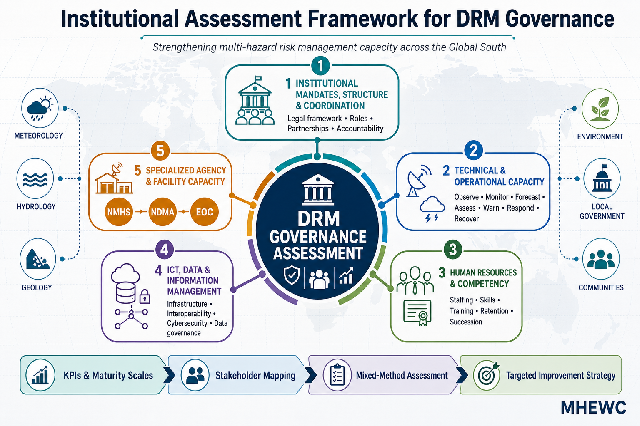Click the Specialized Agency & Facility Capacity heading

pyautogui.click(x=185, y=176)
